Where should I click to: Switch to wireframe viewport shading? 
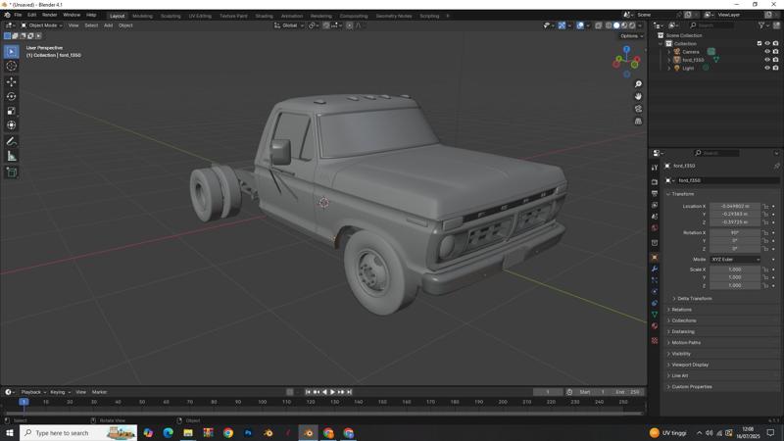point(609,25)
